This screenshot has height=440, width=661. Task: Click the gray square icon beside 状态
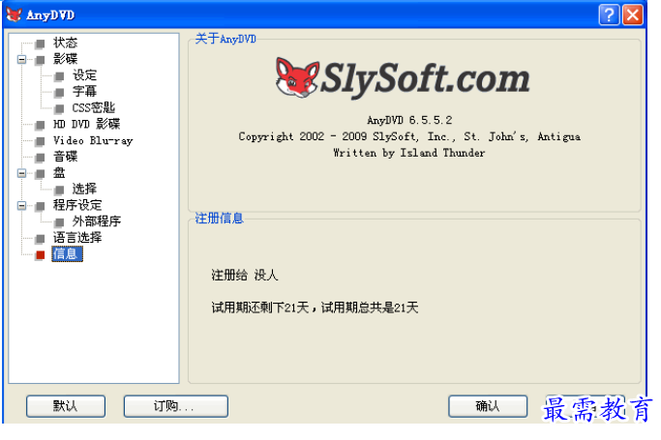40,44
